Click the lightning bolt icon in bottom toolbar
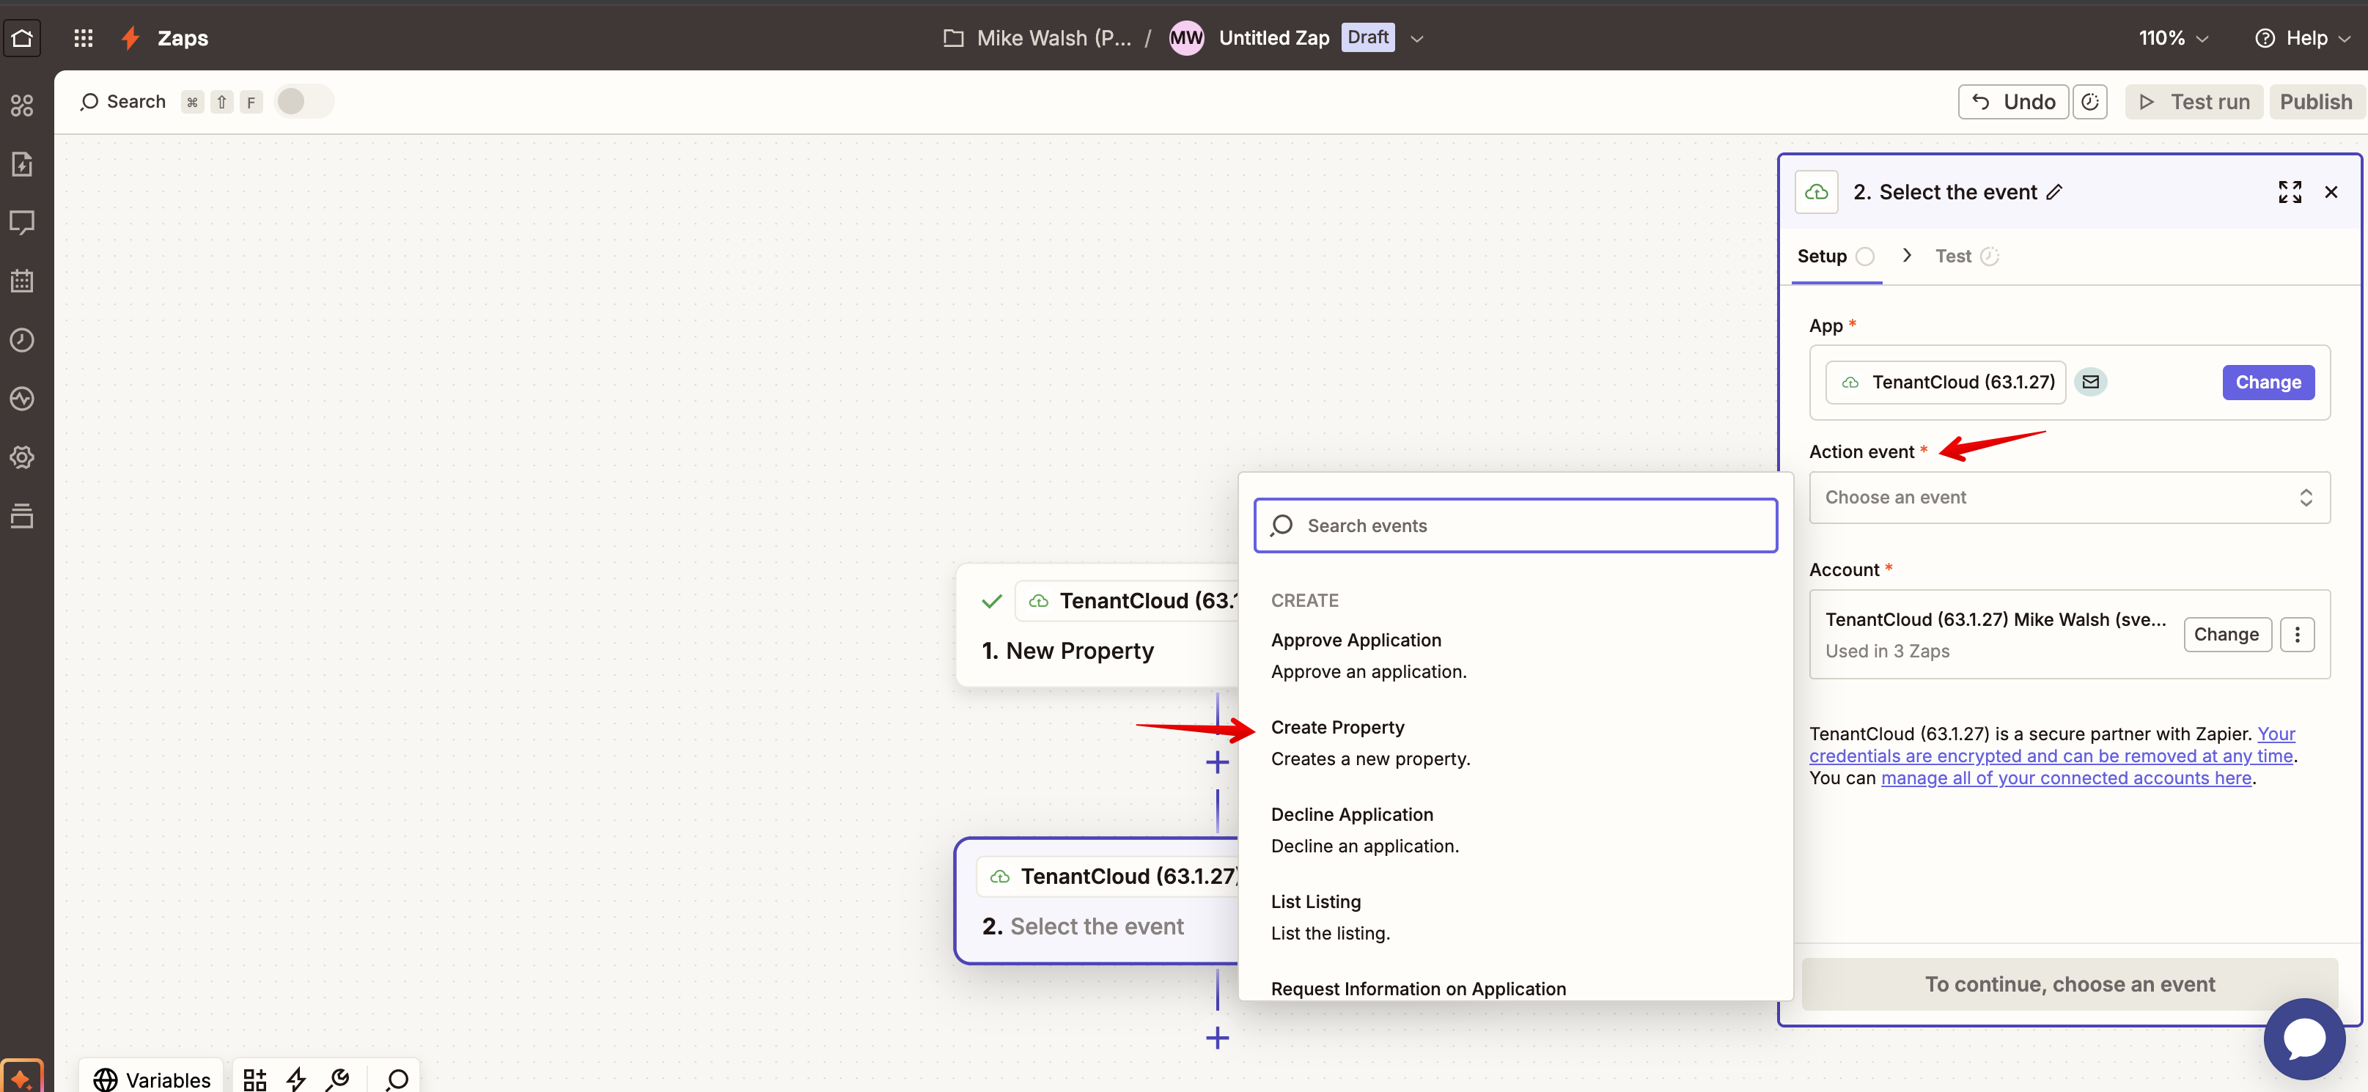 point(296,1079)
